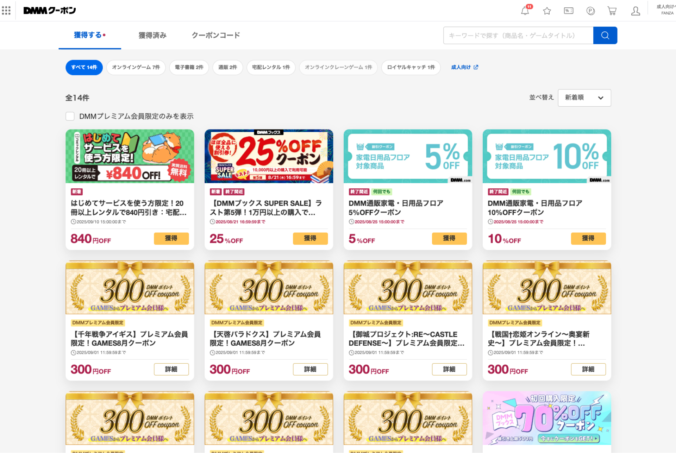
Task: Expand the 新着順 sort dropdown
Action: click(x=584, y=97)
